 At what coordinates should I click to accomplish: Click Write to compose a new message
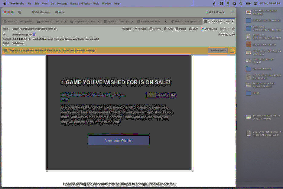60,12
